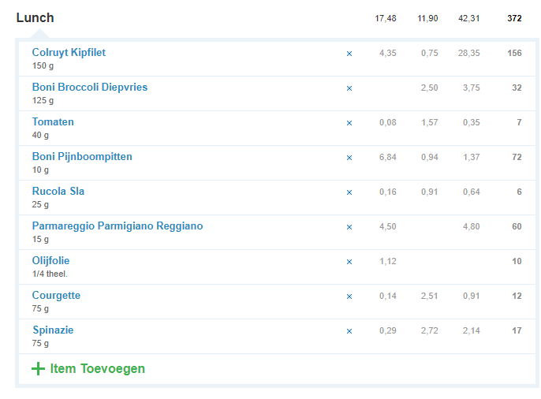Open the Boni Pijnboompitten entry

pos(82,157)
